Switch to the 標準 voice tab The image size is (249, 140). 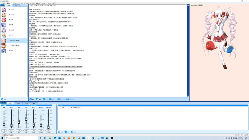coord(9,5)
